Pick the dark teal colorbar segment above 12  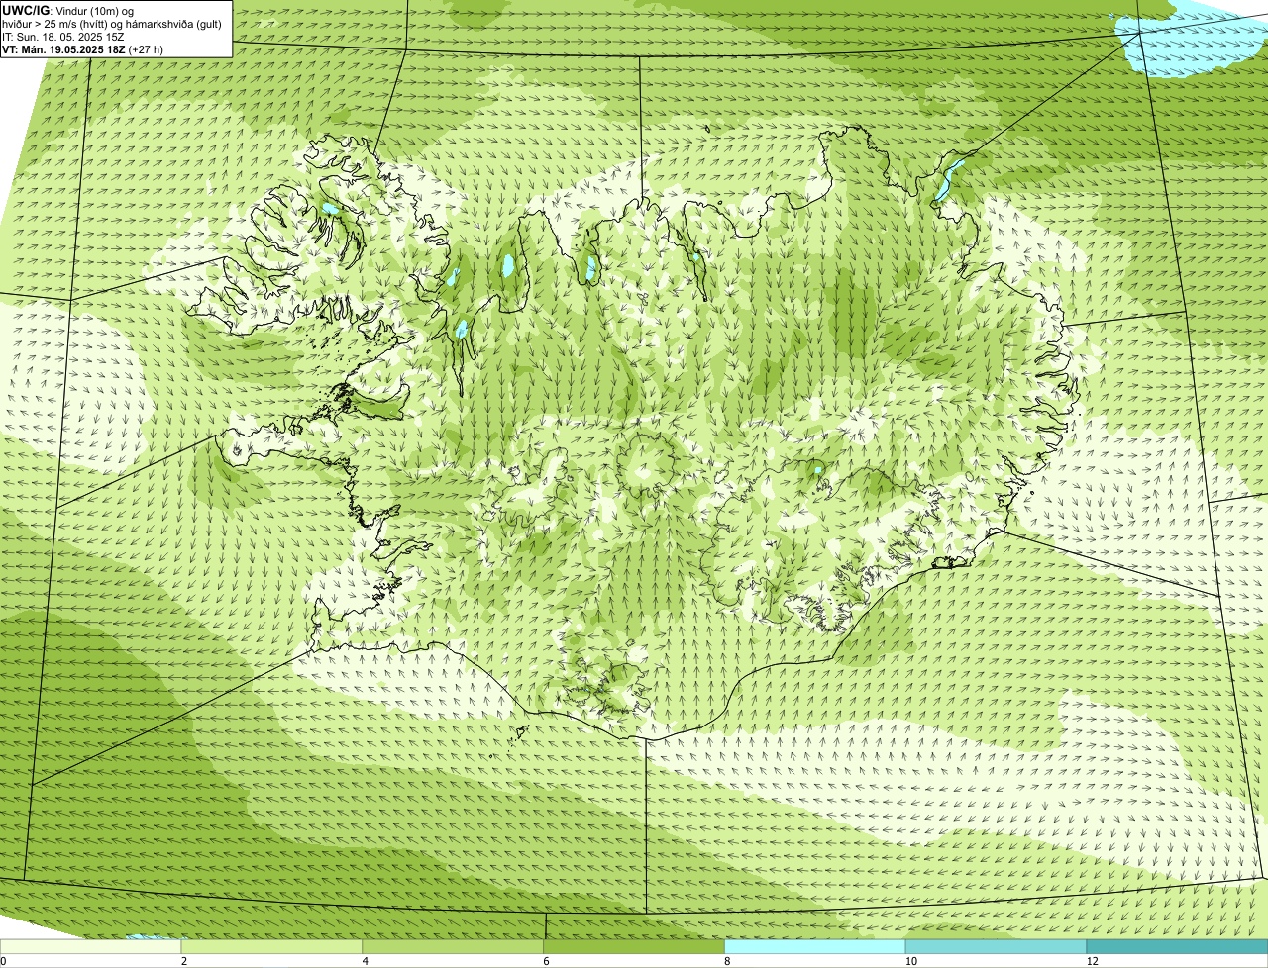tap(1177, 946)
